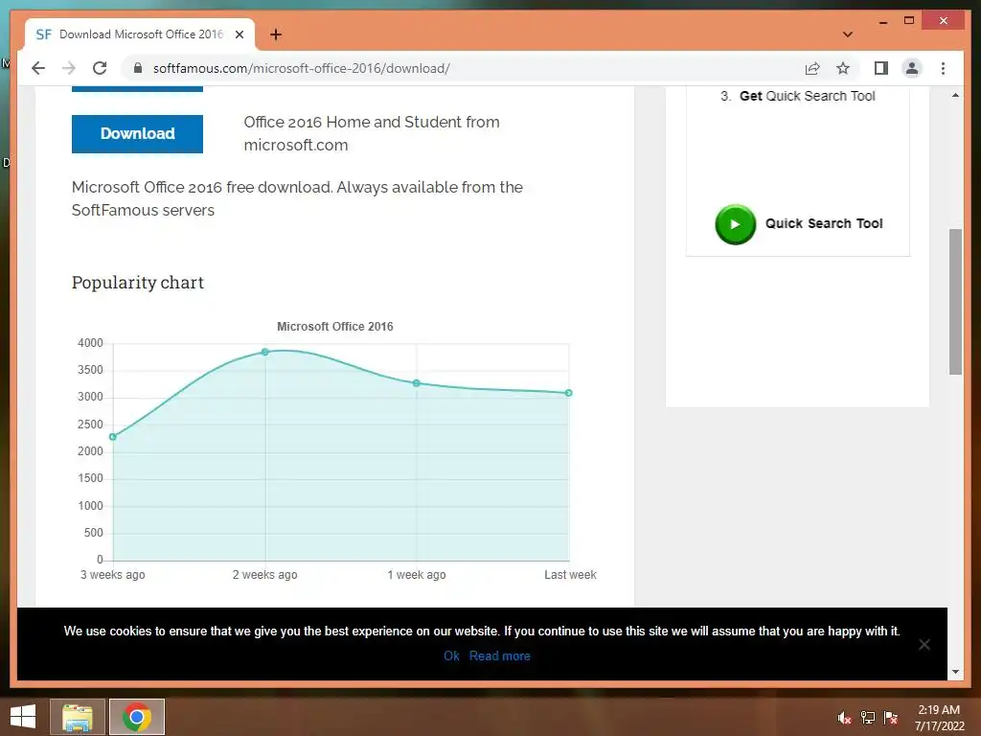Click the forward navigation arrow
Viewport: 981px width, 736px height.
click(69, 68)
